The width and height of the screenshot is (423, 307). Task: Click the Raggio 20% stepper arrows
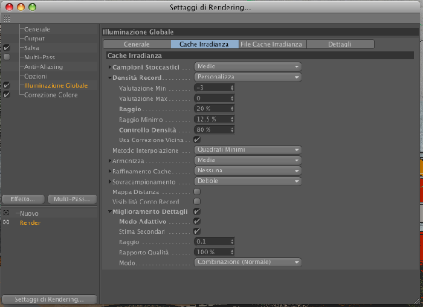point(232,108)
